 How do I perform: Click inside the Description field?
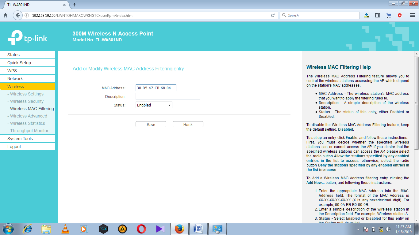coord(168,96)
